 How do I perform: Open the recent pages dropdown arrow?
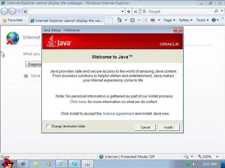[19, 11]
